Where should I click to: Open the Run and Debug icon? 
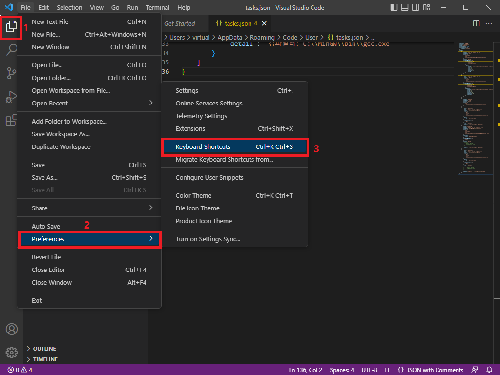click(x=11, y=97)
